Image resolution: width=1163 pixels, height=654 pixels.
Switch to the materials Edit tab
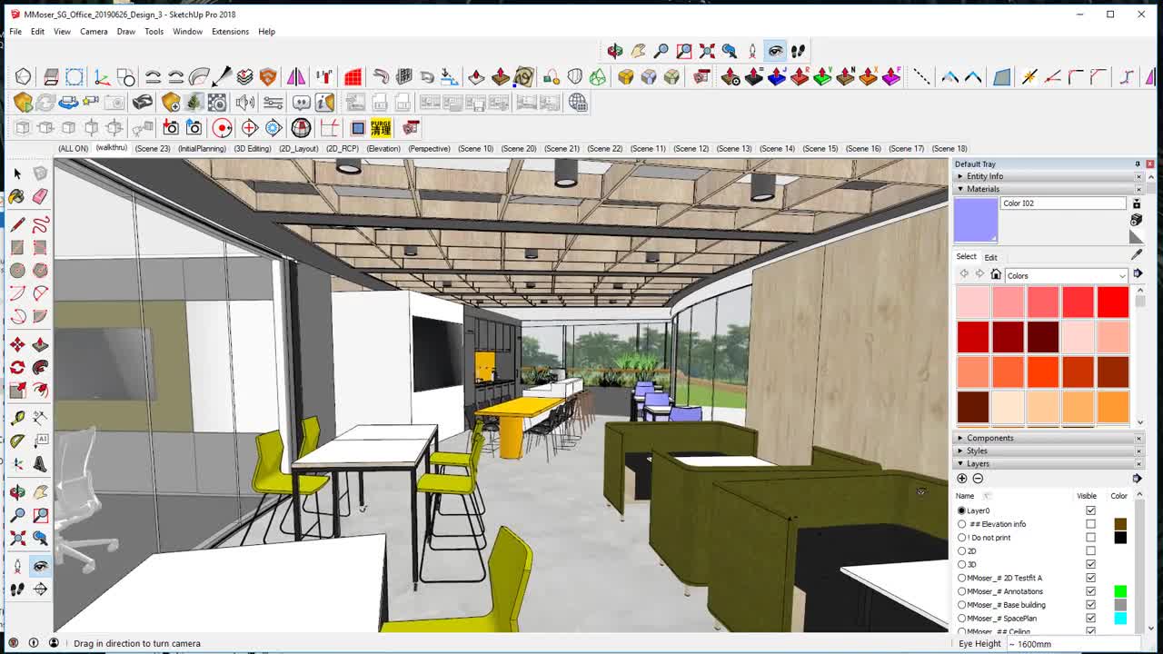tap(990, 257)
